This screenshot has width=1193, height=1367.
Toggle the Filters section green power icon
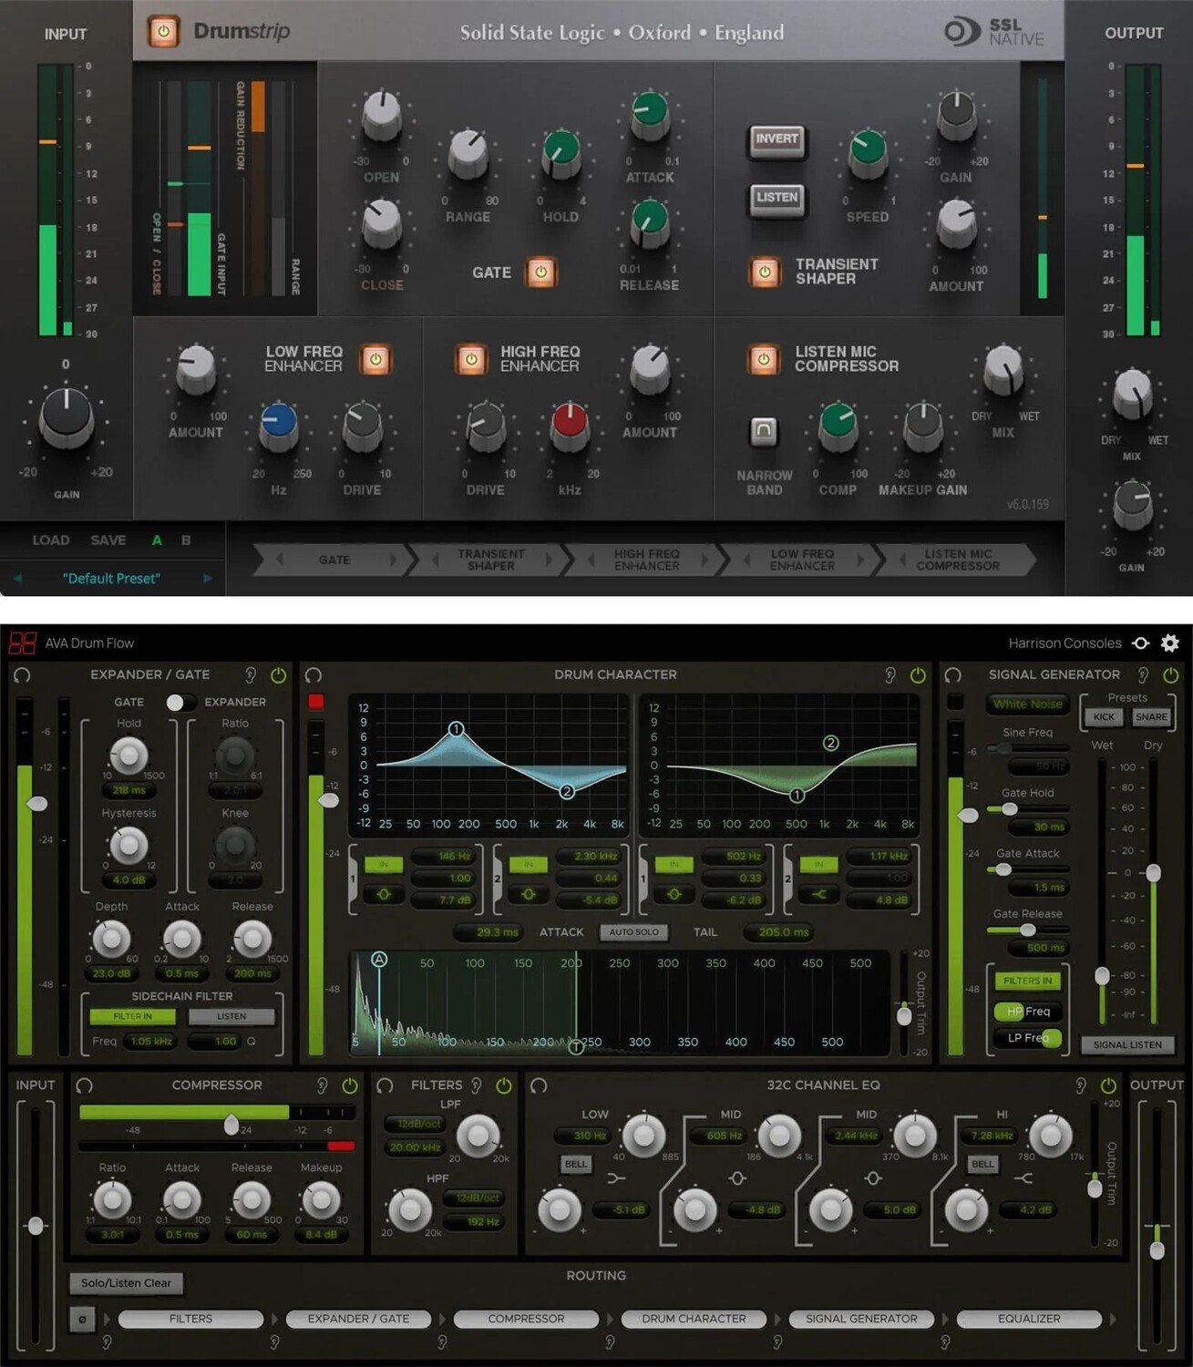point(504,1085)
